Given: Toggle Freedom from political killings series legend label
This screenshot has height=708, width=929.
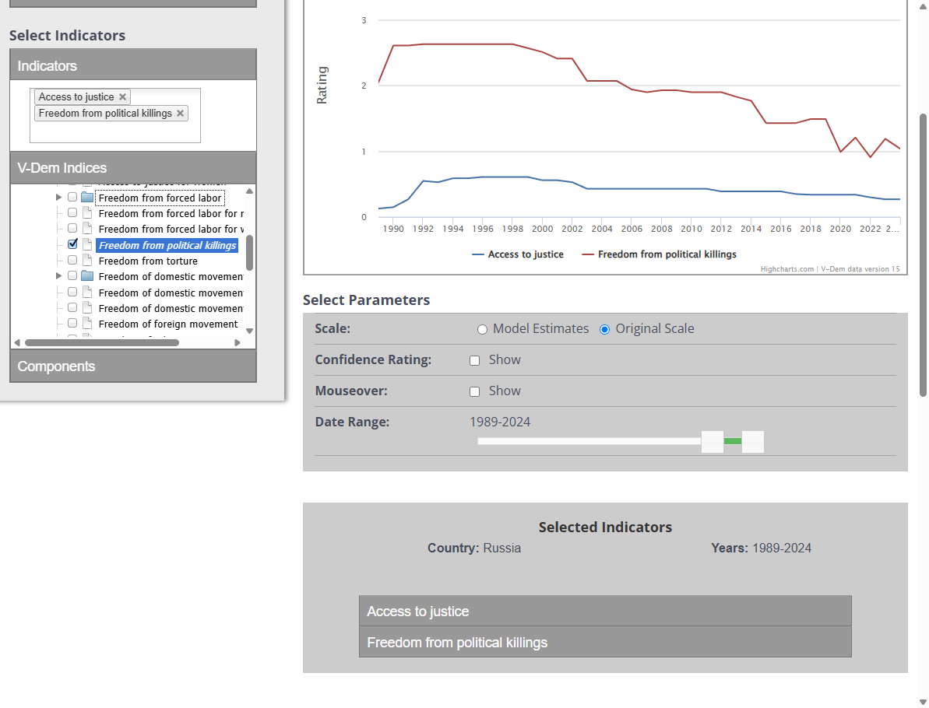Looking at the screenshot, I should click(x=667, y=254).
